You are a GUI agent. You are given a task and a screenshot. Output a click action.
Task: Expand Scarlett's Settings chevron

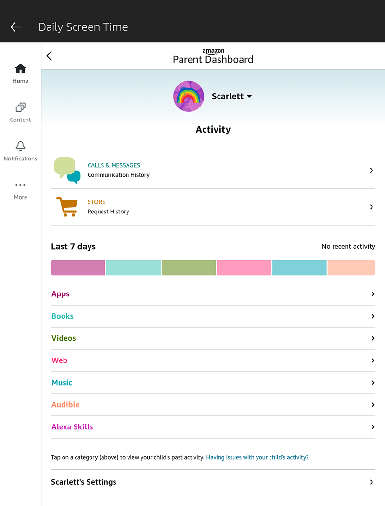(x=371, y=482)
